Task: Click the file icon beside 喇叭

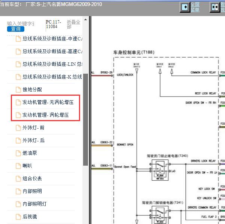Action: click(x=18, y=166)
